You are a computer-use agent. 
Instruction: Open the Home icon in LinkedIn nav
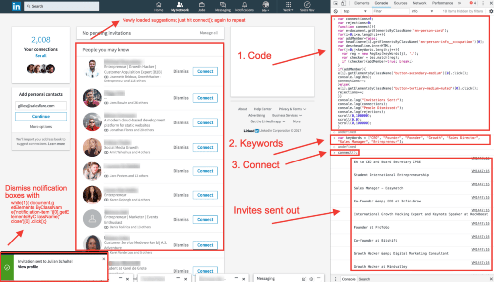click(159, 6)
